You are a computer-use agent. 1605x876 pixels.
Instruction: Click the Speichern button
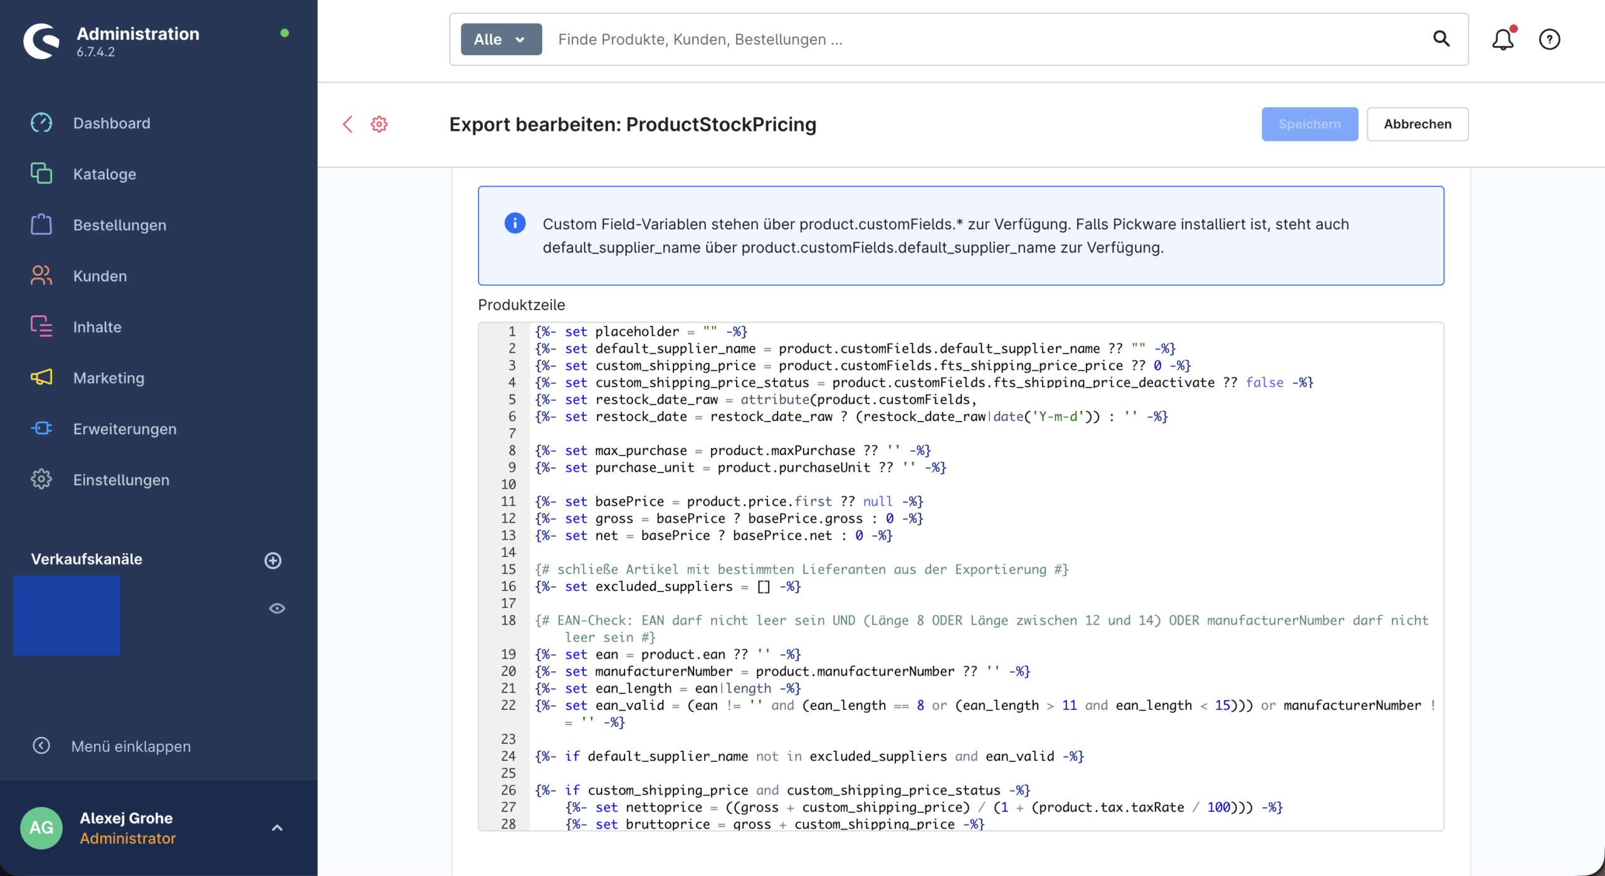pyautogui.click(x=1309, y=124)
